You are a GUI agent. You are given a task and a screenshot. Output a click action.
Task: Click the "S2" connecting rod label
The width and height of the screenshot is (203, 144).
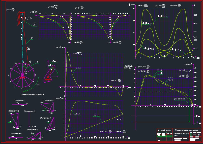28,49
